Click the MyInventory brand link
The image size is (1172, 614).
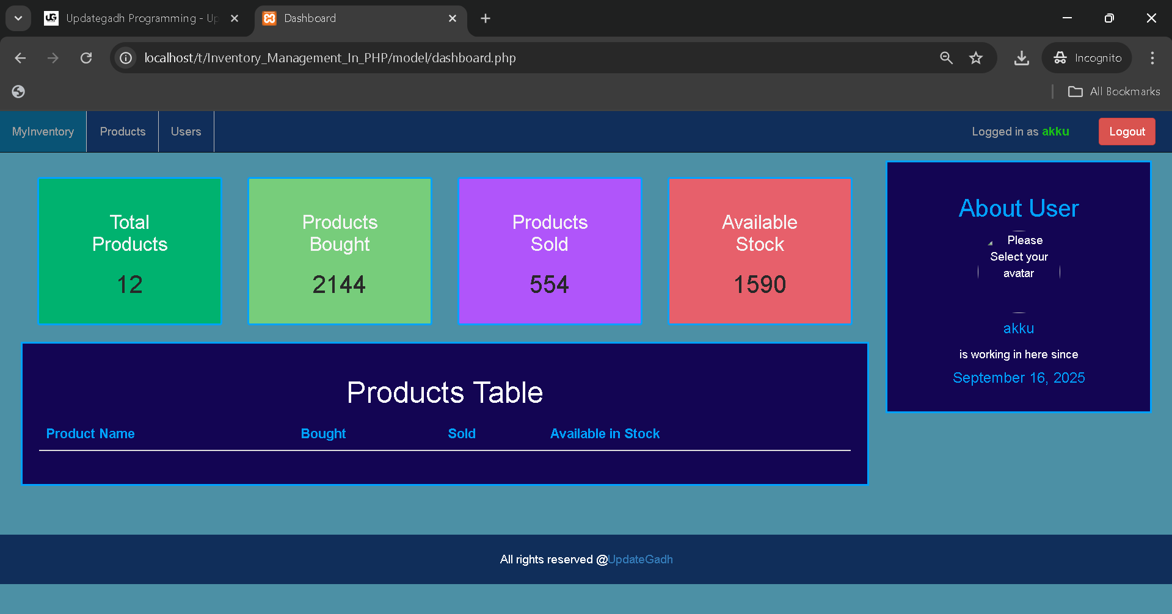pos(43,132)
